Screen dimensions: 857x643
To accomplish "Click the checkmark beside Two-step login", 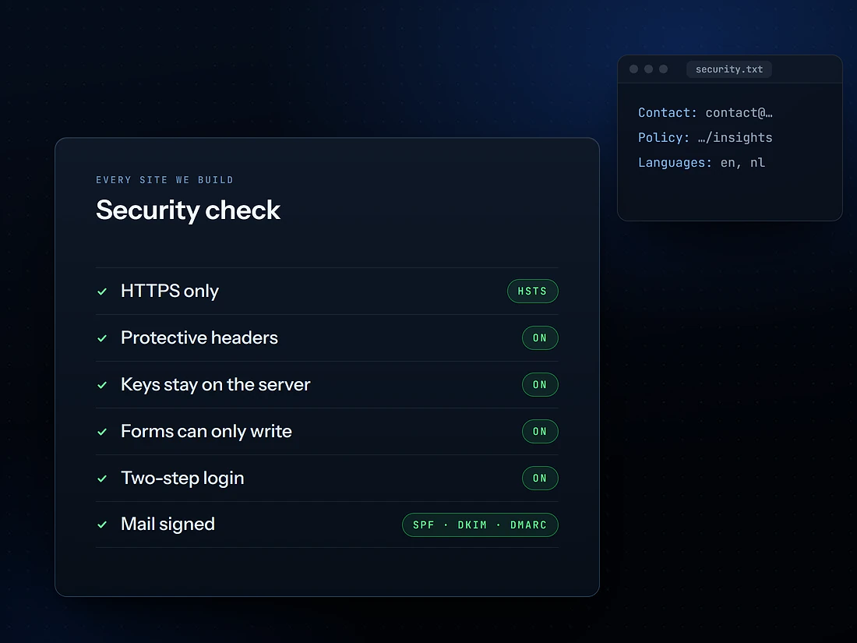I will click(102, 479).
